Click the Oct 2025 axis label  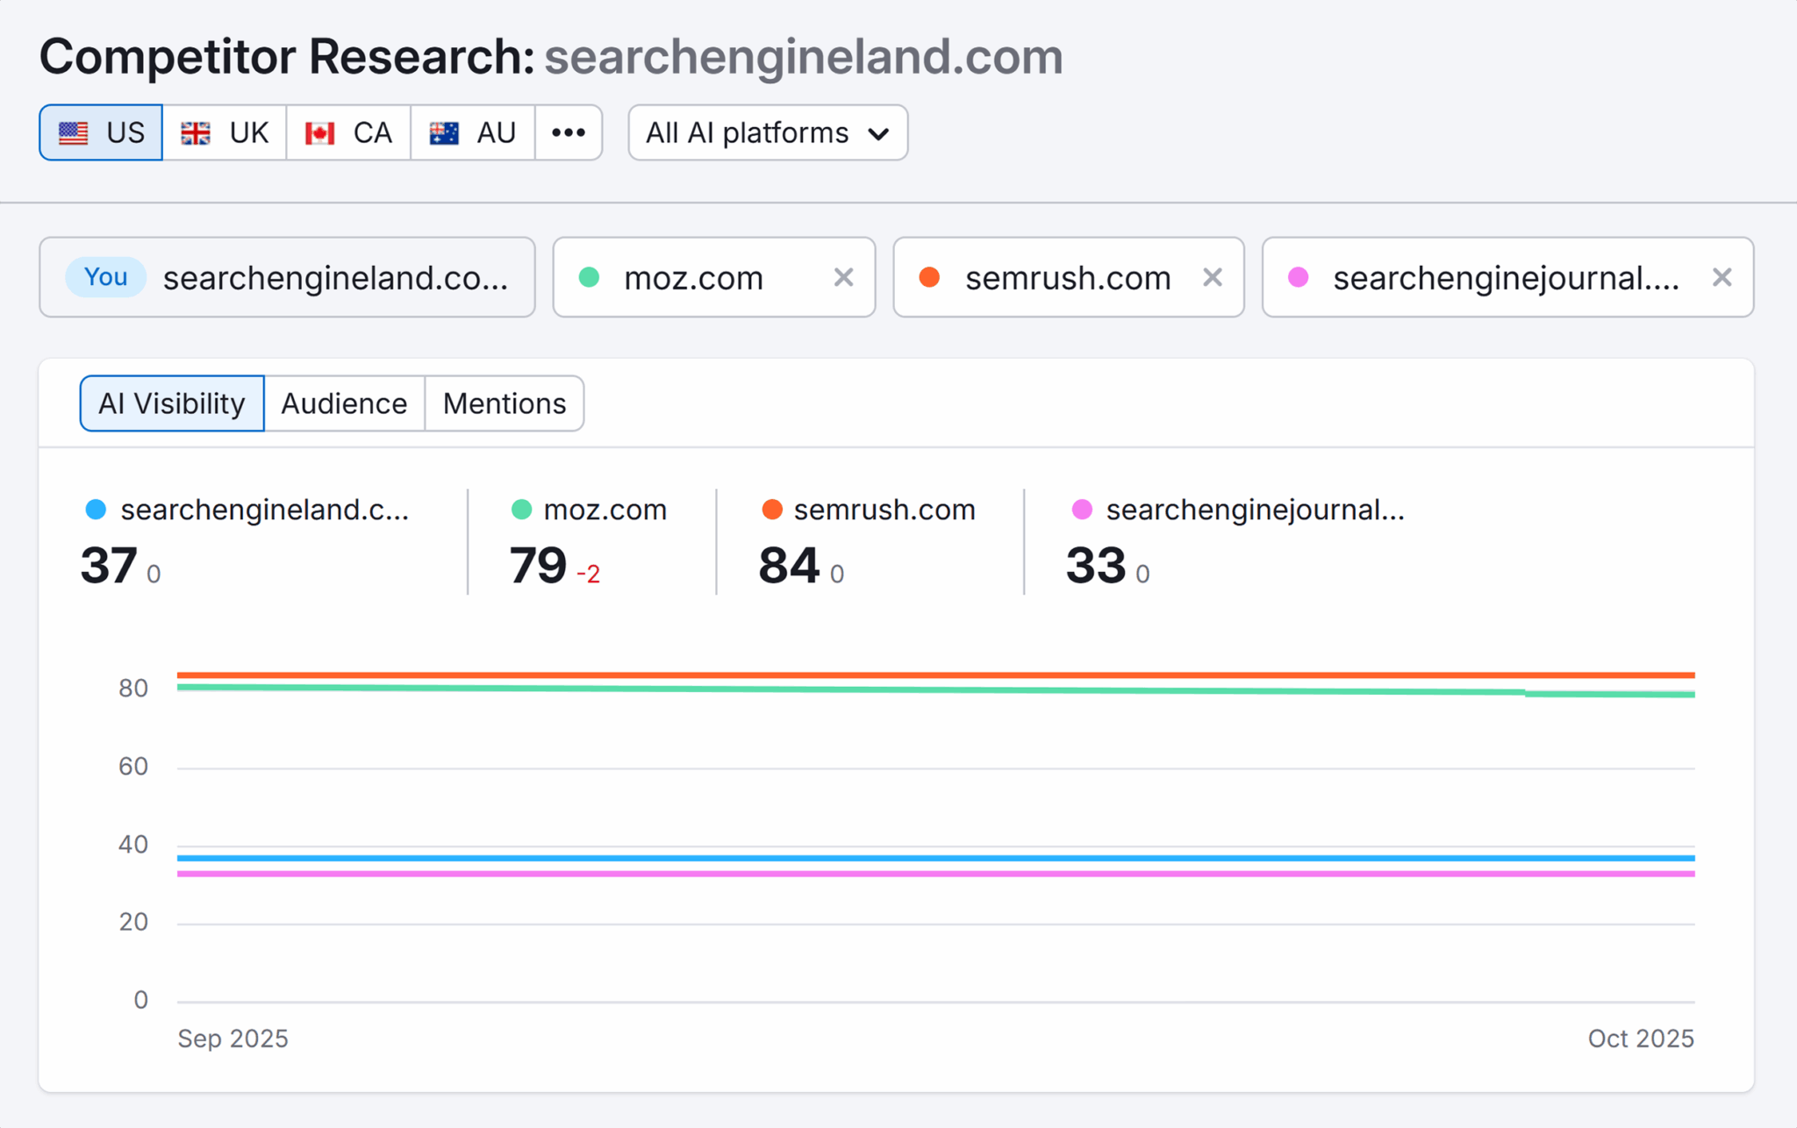click(1641, 1039)
